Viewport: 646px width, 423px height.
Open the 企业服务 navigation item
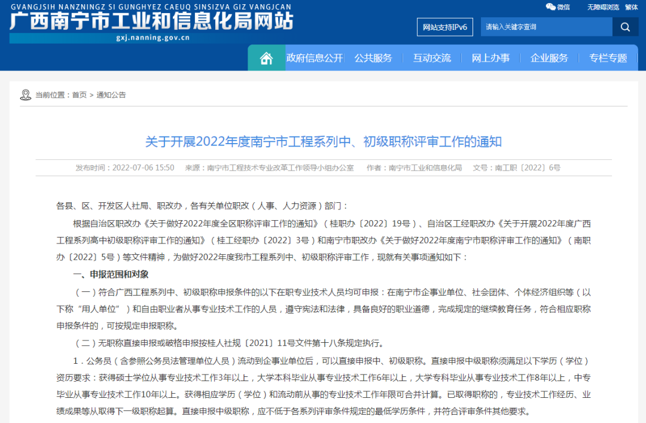[x=549, y=58]
